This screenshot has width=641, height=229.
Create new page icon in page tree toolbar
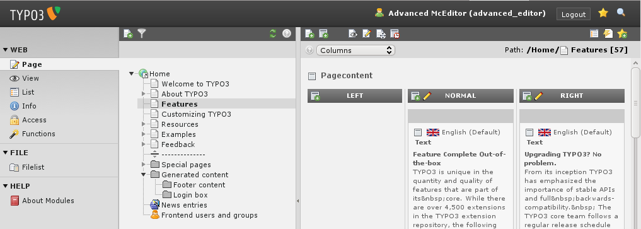(x=128, y=33)
